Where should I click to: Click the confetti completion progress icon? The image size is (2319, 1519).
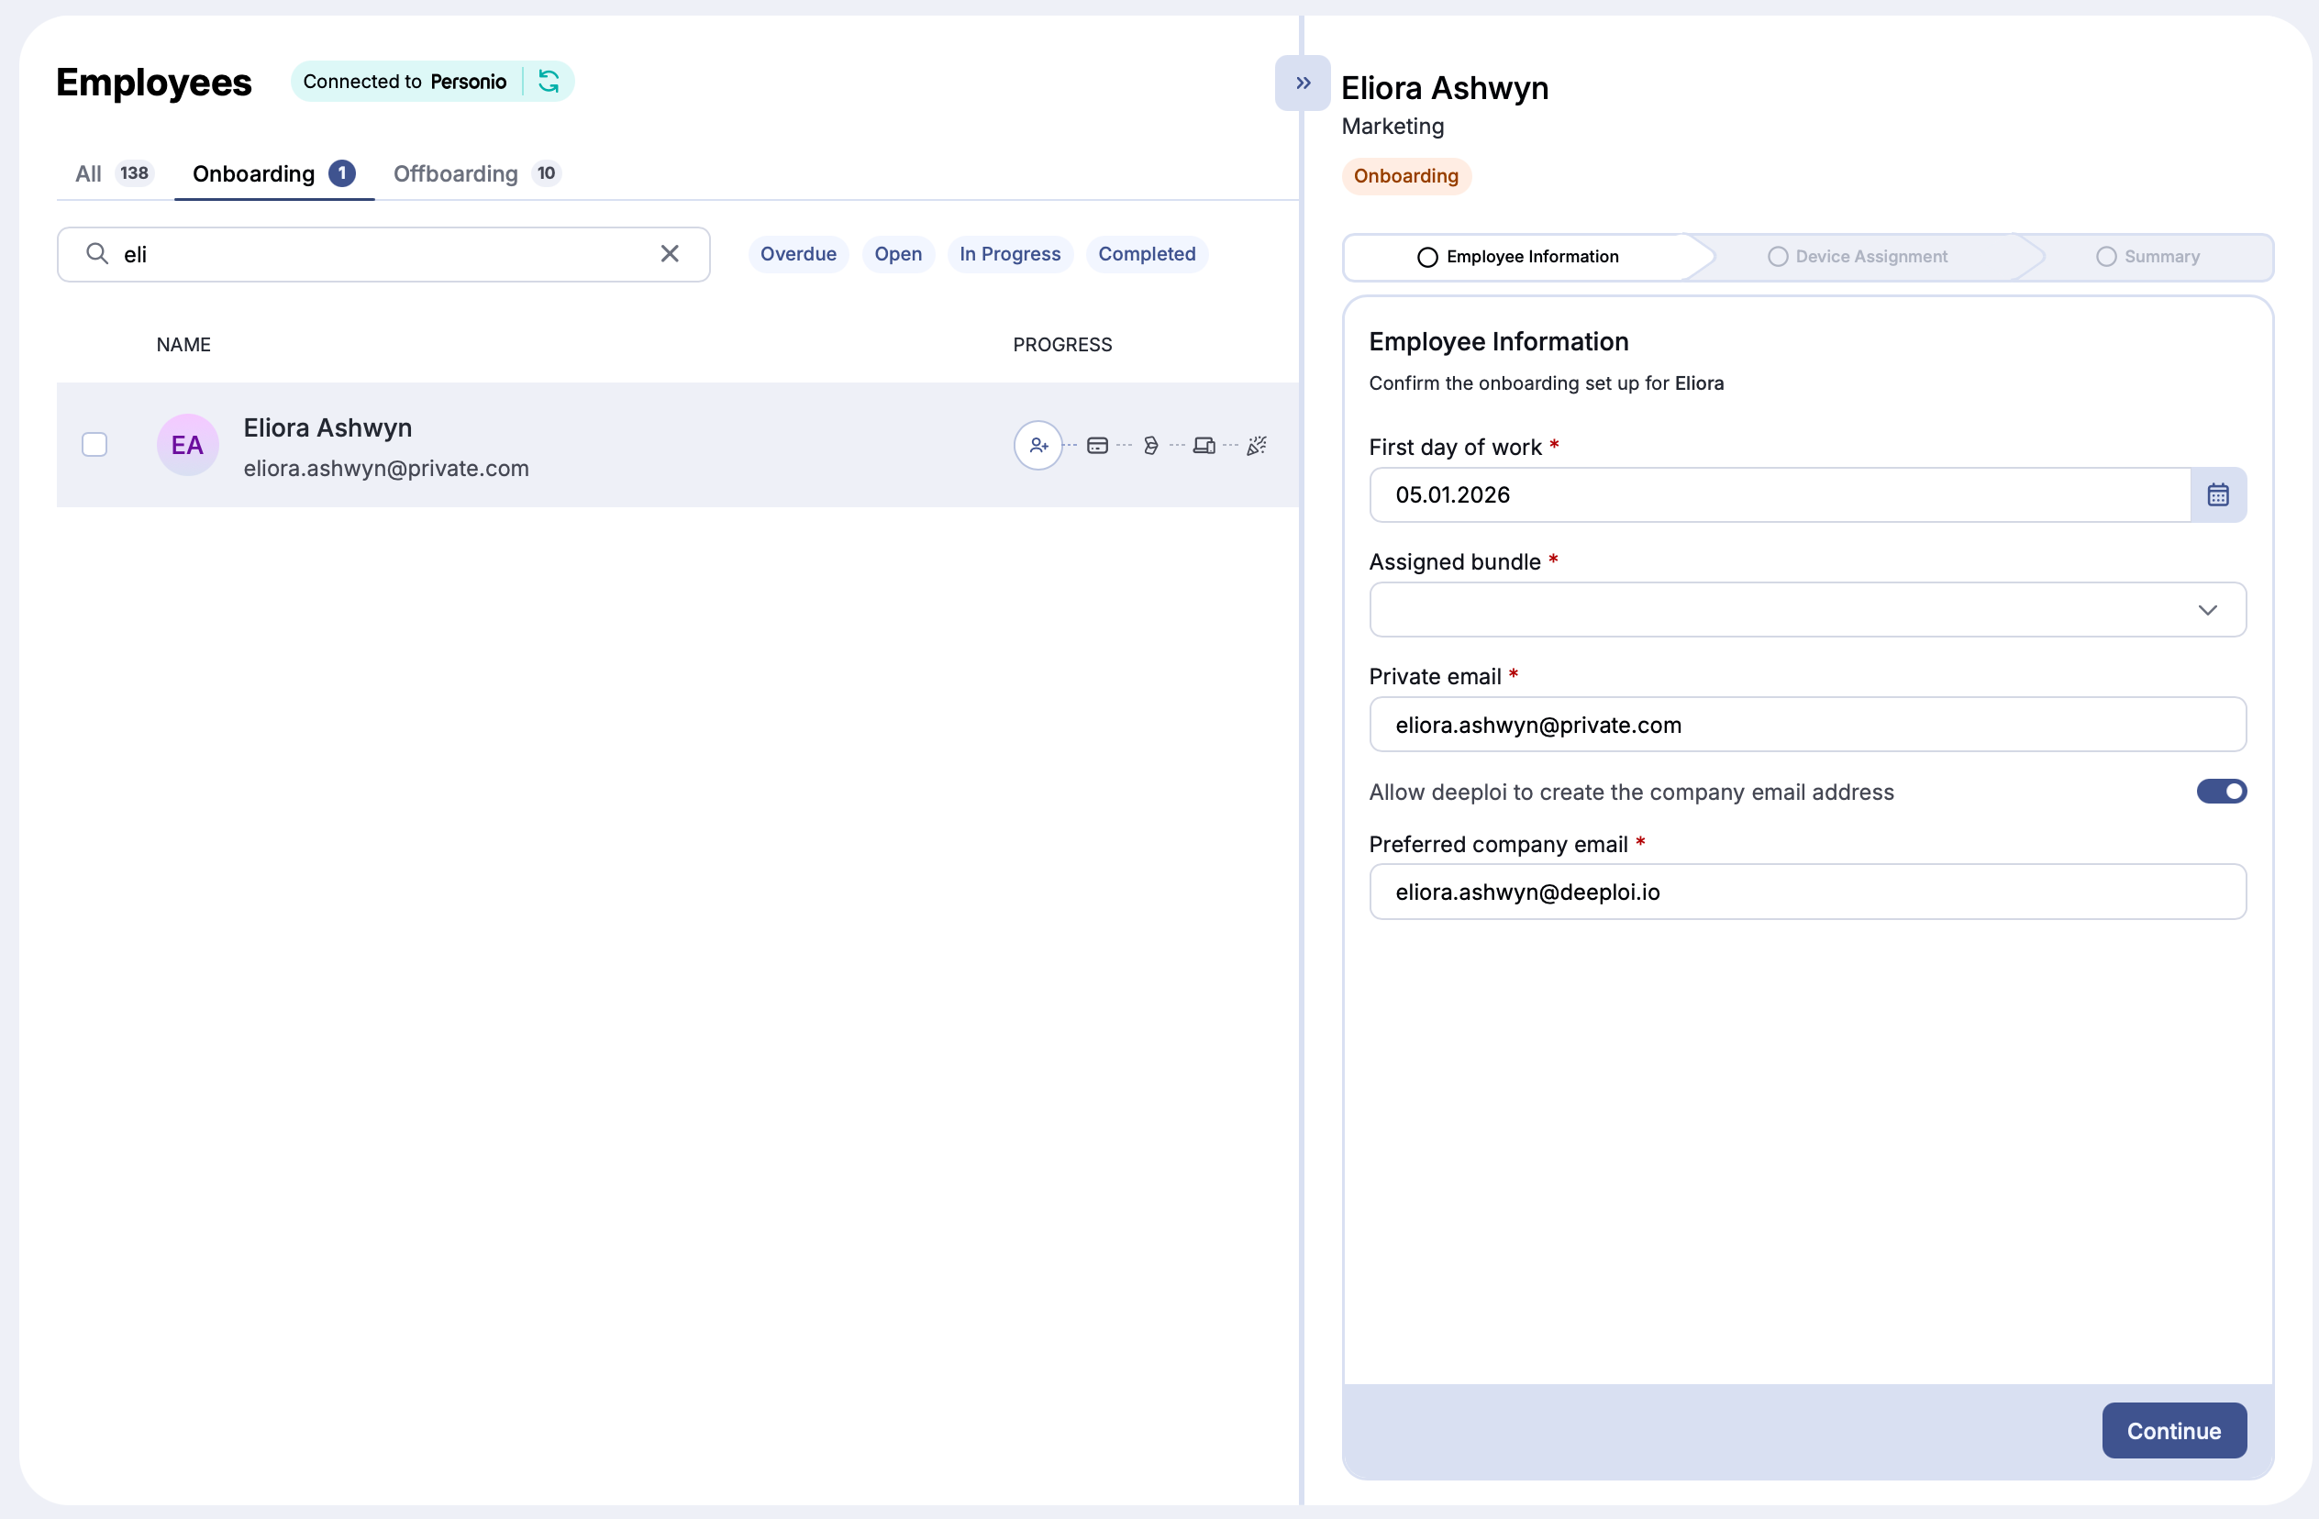(x=1257, y=445)
